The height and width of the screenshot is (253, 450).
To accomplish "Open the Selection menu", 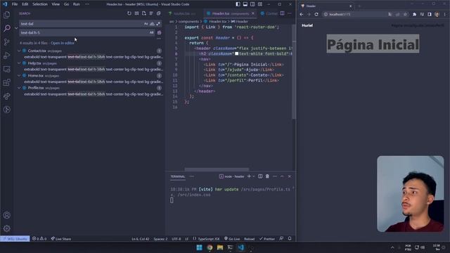I will pos(40,4).
